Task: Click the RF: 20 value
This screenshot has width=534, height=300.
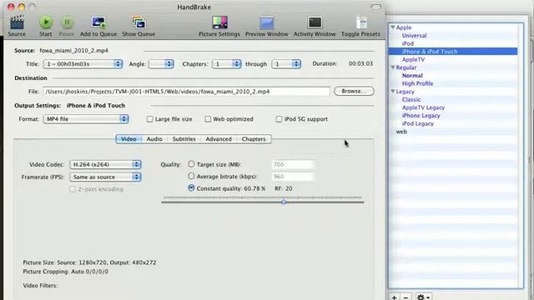Action: tap(284, 188)
